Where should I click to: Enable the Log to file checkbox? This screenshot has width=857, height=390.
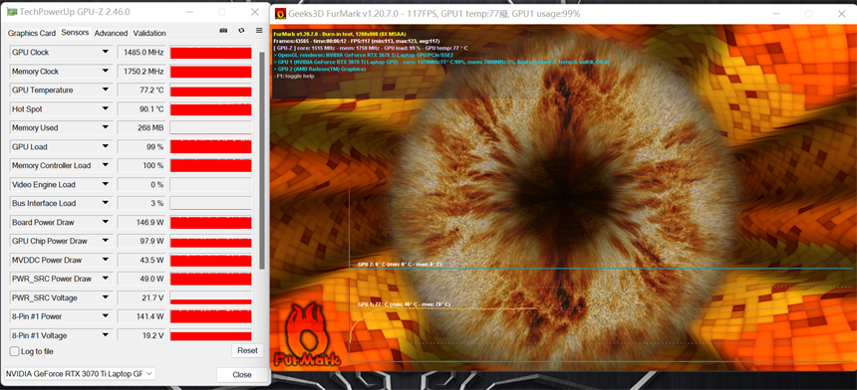(15, 351)
